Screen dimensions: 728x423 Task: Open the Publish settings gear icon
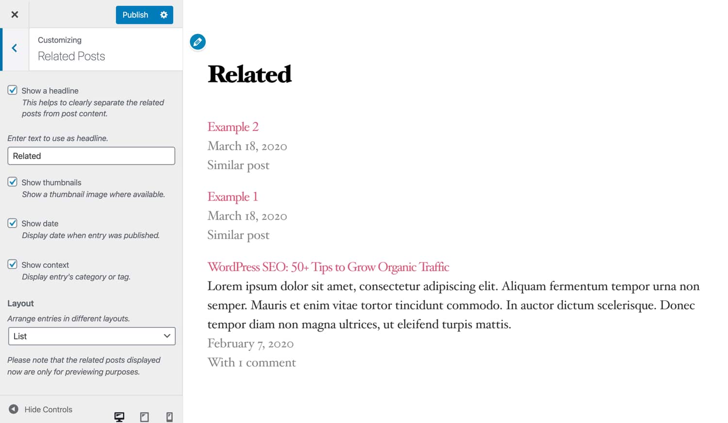pos(163,15)
